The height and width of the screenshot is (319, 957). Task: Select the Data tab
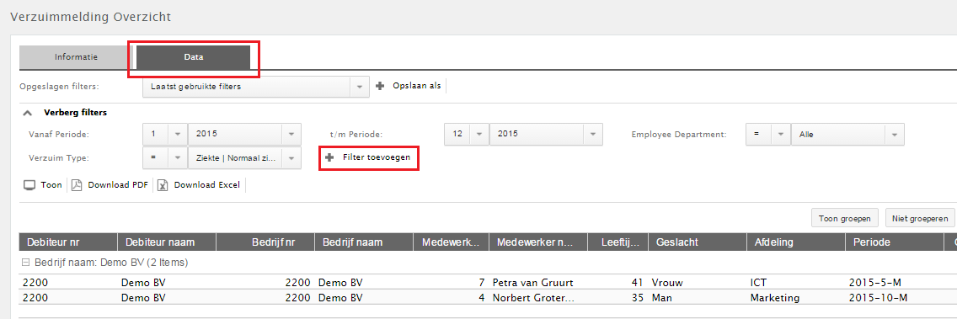[x=194, y=57]
